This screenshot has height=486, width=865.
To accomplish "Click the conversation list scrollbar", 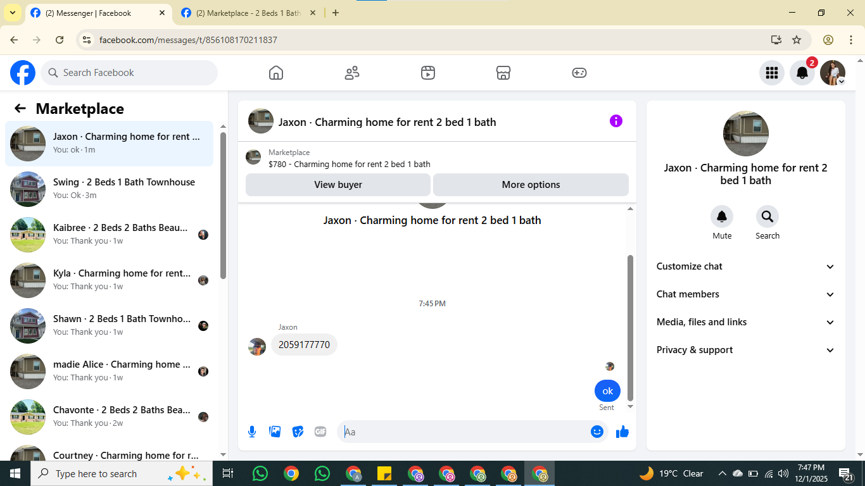I will (x=223, y=206).
